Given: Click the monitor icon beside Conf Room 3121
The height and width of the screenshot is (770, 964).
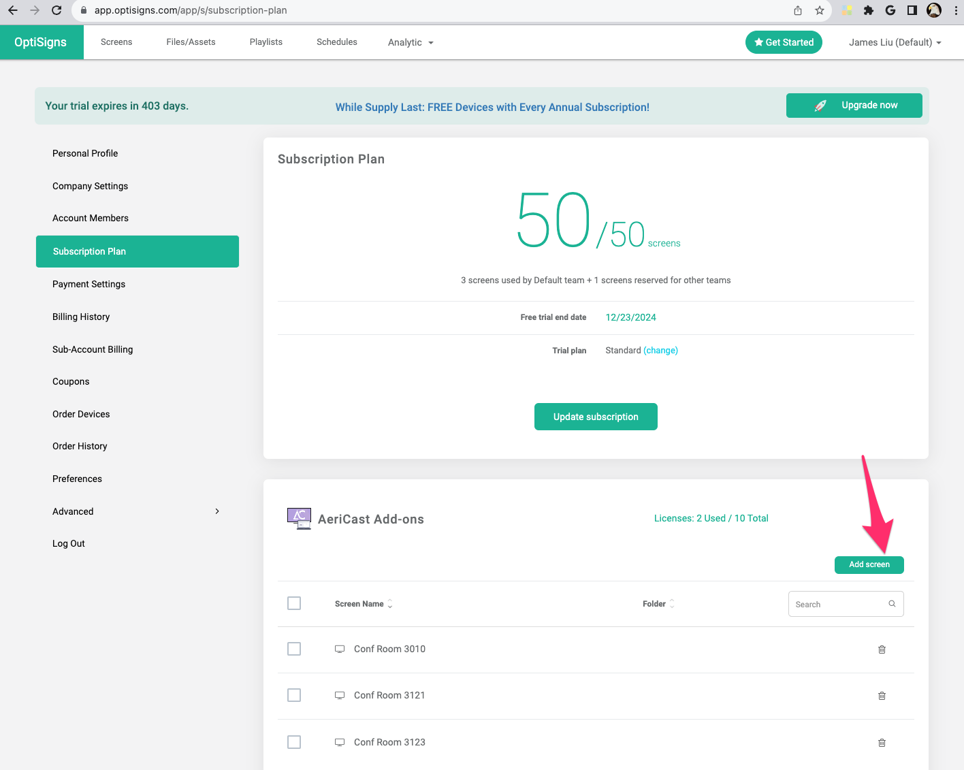Looking at the screenshot, I should tap(340, 696).
